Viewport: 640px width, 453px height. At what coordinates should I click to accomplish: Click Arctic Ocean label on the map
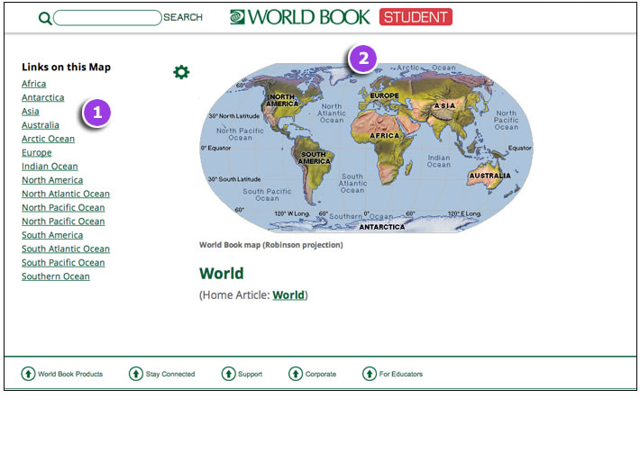(426, 68)
